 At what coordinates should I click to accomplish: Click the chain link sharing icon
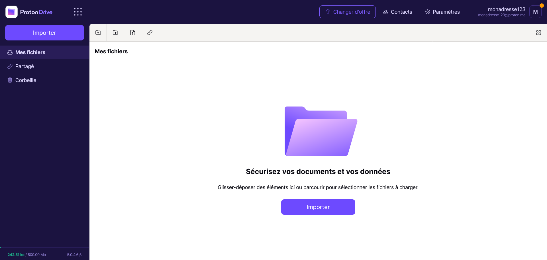pyautogui.click(x=150, y=33)
